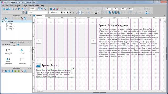The image size is (168, 94).
Task: Open the View menu
Action: point(12,5)
